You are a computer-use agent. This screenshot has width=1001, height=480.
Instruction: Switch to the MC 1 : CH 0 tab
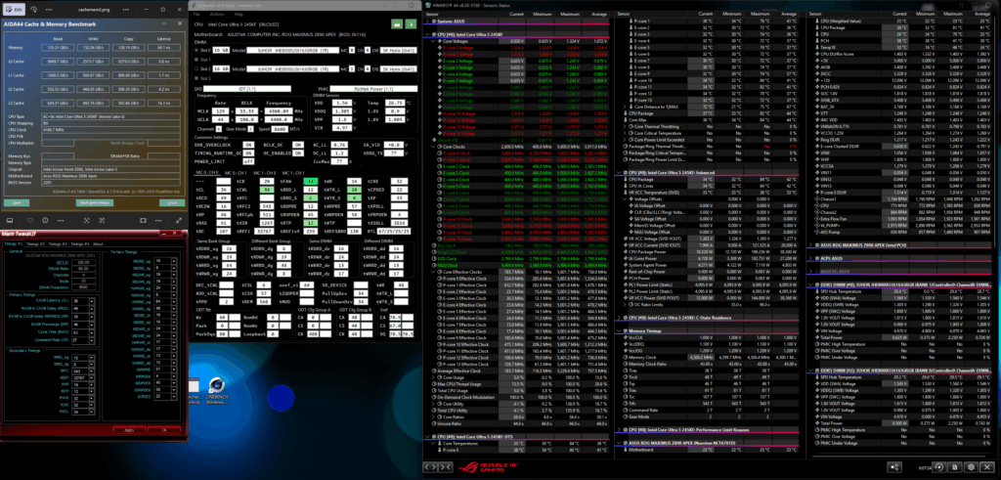265,173
